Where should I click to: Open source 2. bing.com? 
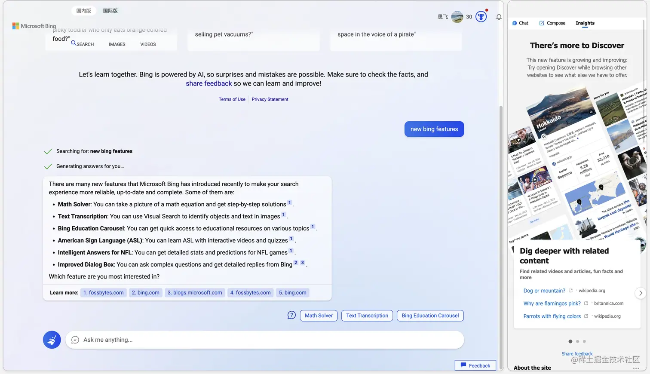click(x=146, y=293)
